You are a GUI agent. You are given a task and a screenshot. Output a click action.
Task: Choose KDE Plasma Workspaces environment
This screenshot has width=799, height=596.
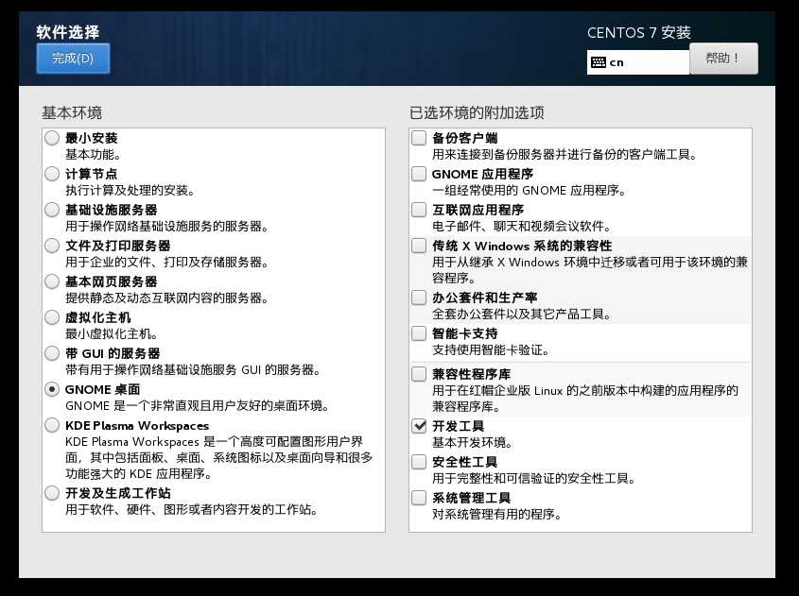52,425
